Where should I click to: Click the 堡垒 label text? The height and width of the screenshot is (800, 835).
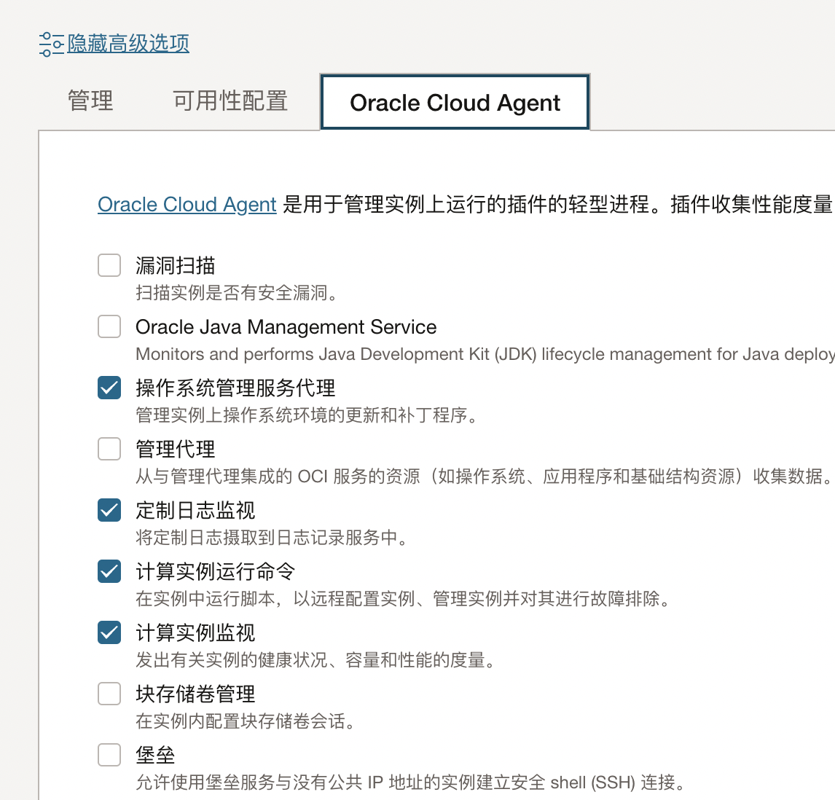coord(155,756)
